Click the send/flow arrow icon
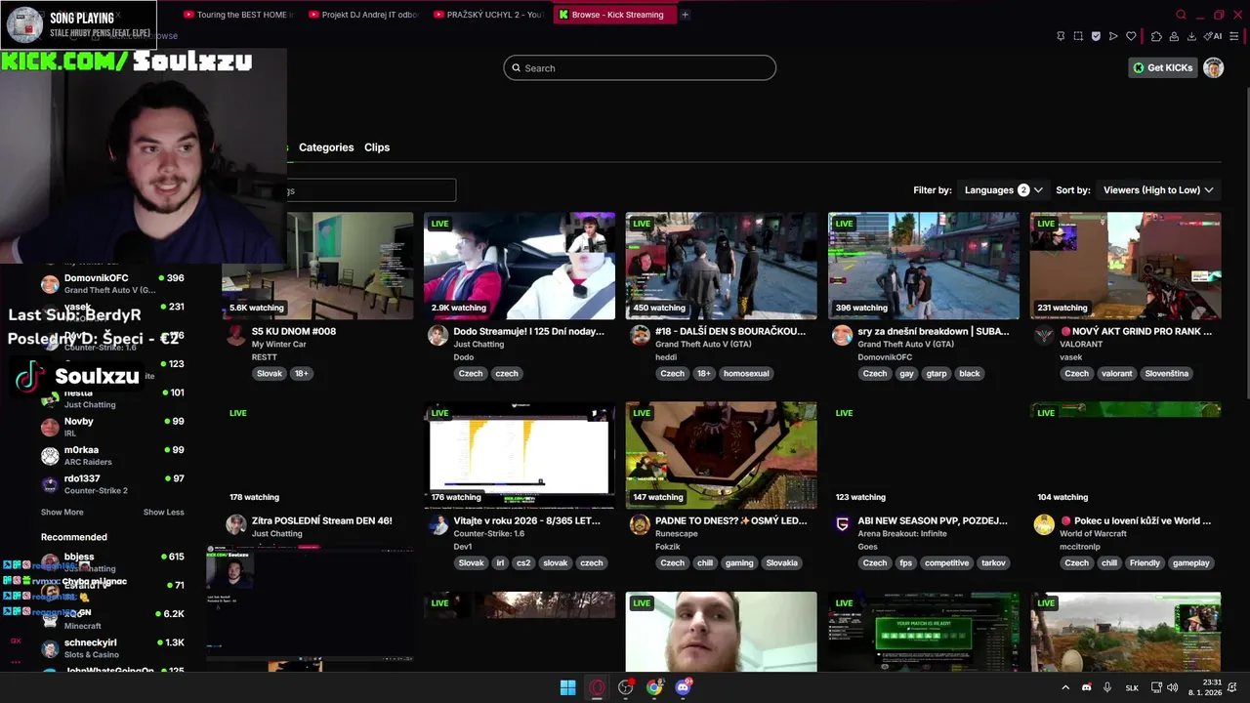1250x703 pixels. click(x=1113, y=36)
